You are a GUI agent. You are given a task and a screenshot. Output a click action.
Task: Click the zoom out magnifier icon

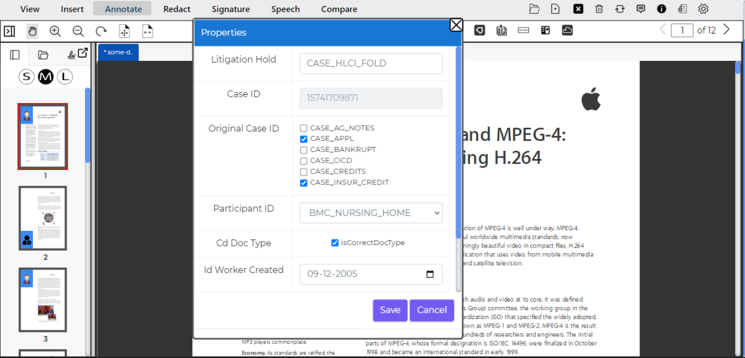[x=78, y=31]
